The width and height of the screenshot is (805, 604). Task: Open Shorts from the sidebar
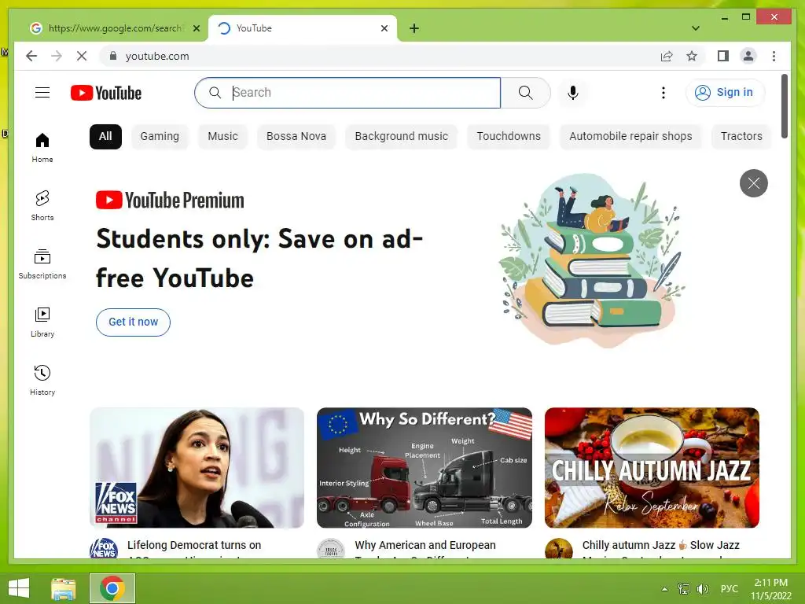[x=42, y=205]
